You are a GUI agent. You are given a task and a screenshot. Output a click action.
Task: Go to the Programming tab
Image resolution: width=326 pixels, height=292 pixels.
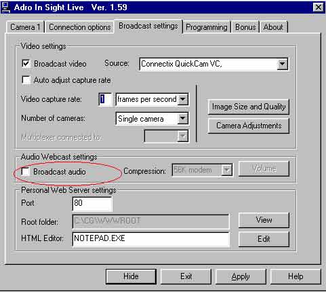point(207,27)
